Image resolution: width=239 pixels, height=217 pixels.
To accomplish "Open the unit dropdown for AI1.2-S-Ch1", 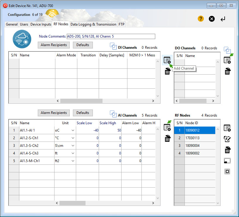I will [x=73, y=138].
